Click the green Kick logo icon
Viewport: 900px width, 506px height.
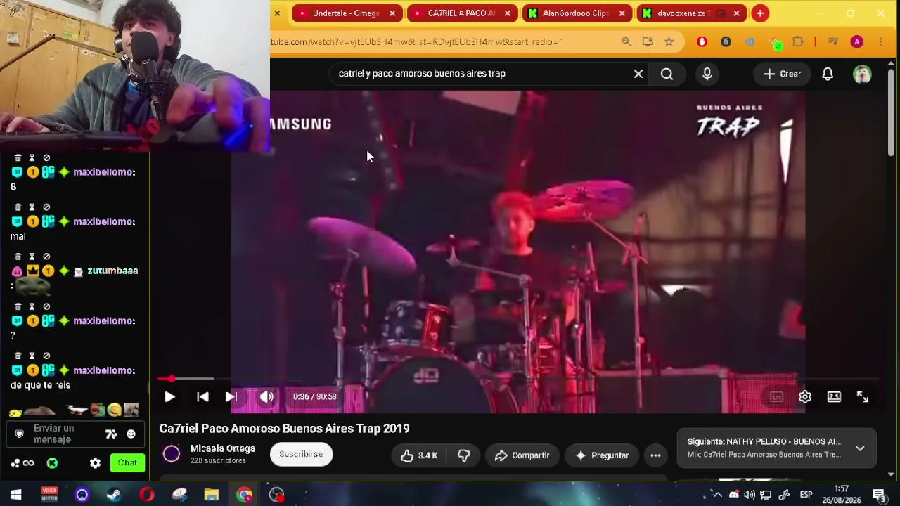click(52, 463)
